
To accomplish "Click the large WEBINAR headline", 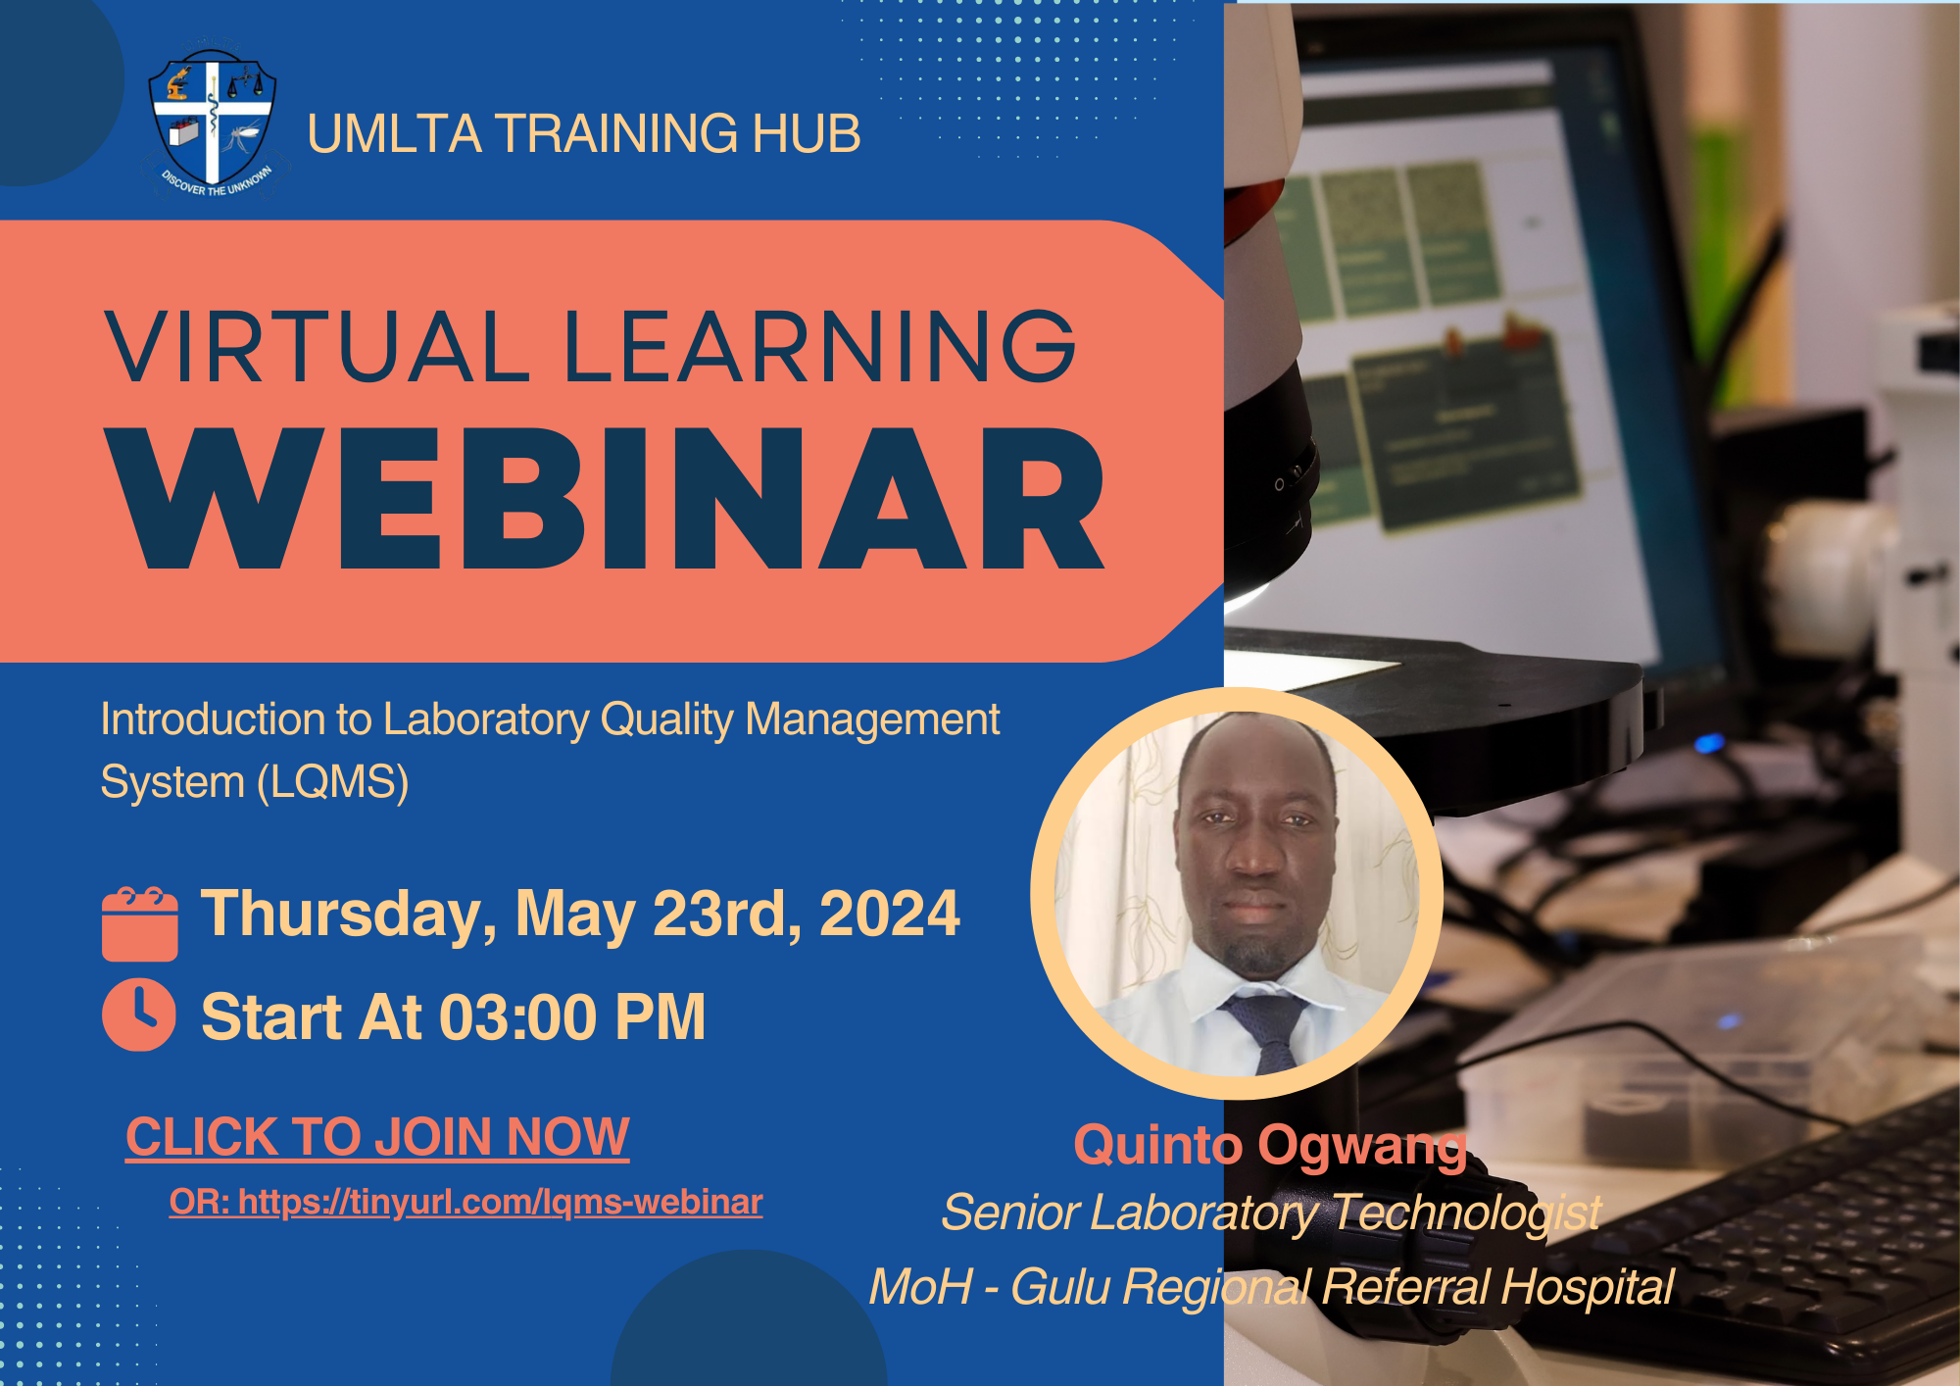I will click(x=606, y=498).
